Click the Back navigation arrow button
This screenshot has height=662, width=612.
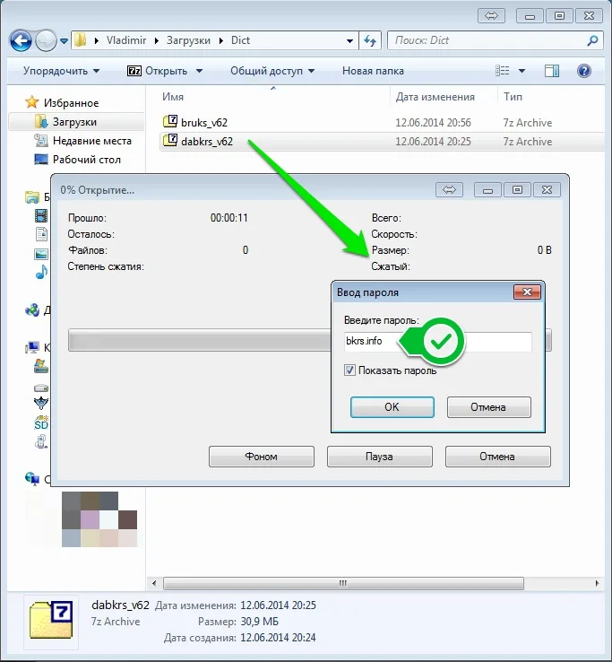(21, 41)
